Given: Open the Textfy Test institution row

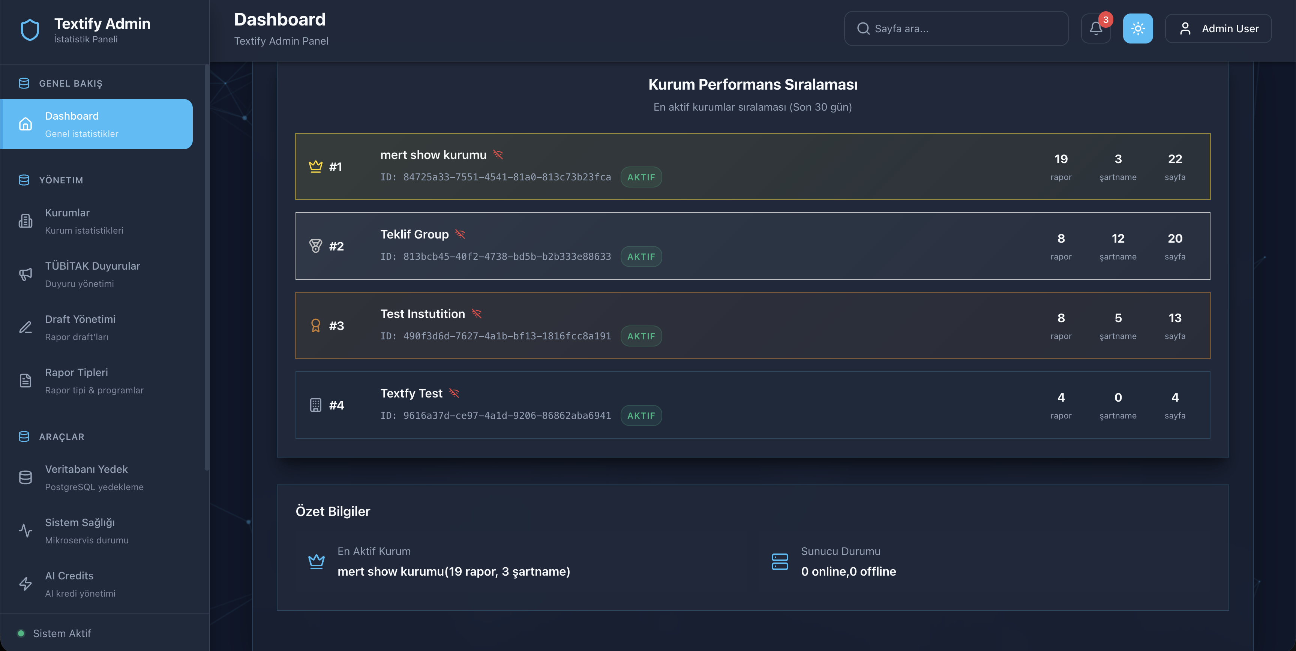Looking at the screenshot, I should [x=752, y=405].
